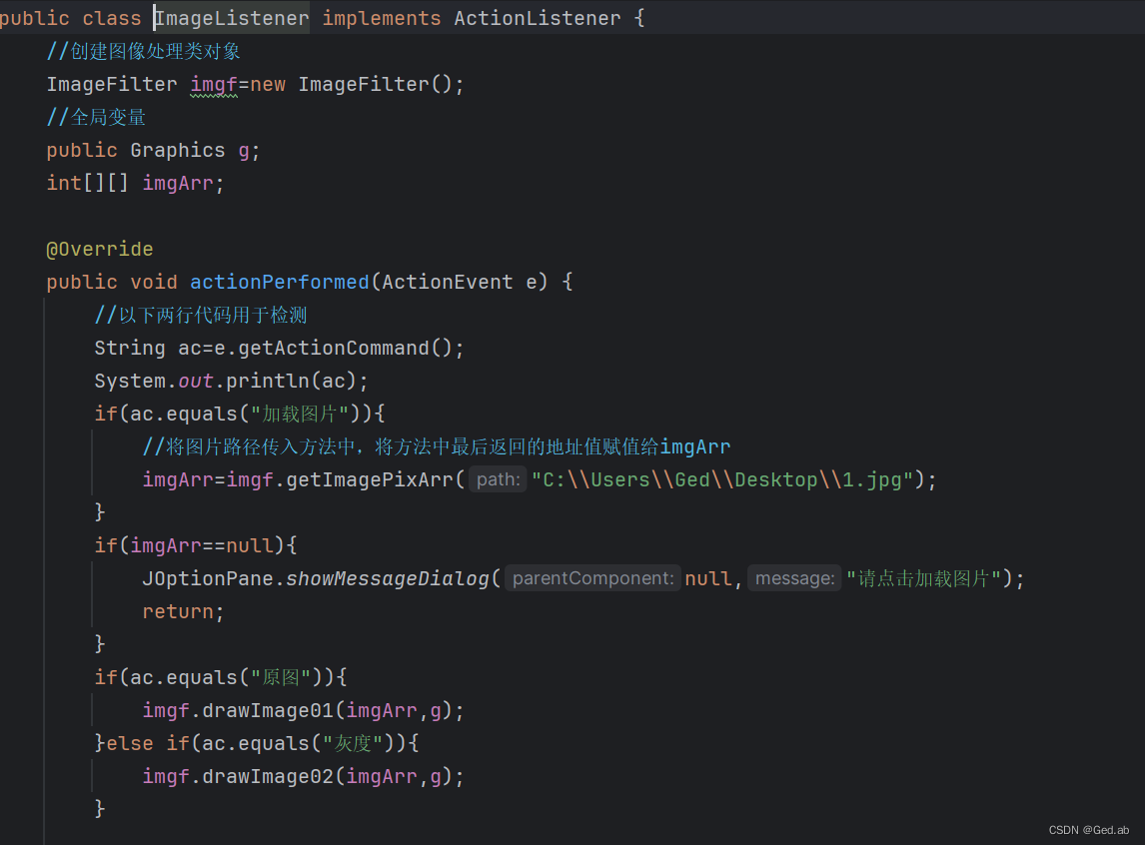This screenshot has width=1145, height=845.
Task: Click ActionListener in the class declaration
Action: [x=538, y=18]
